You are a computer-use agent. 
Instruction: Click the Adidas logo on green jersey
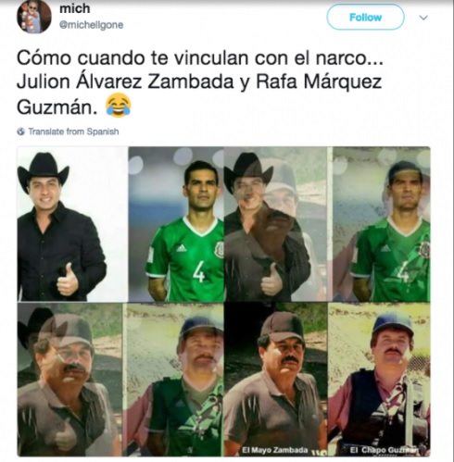(x=182, y=248)
